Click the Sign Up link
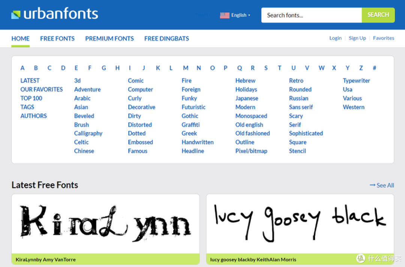The height and width of the screenshot is (267, 405). point(357,38)
